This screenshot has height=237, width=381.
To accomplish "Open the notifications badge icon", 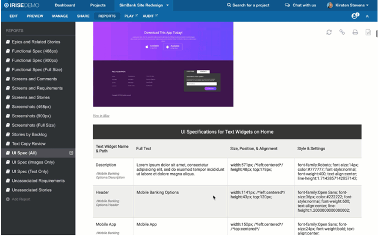I will pyautogui.click(x=355, y=16).
